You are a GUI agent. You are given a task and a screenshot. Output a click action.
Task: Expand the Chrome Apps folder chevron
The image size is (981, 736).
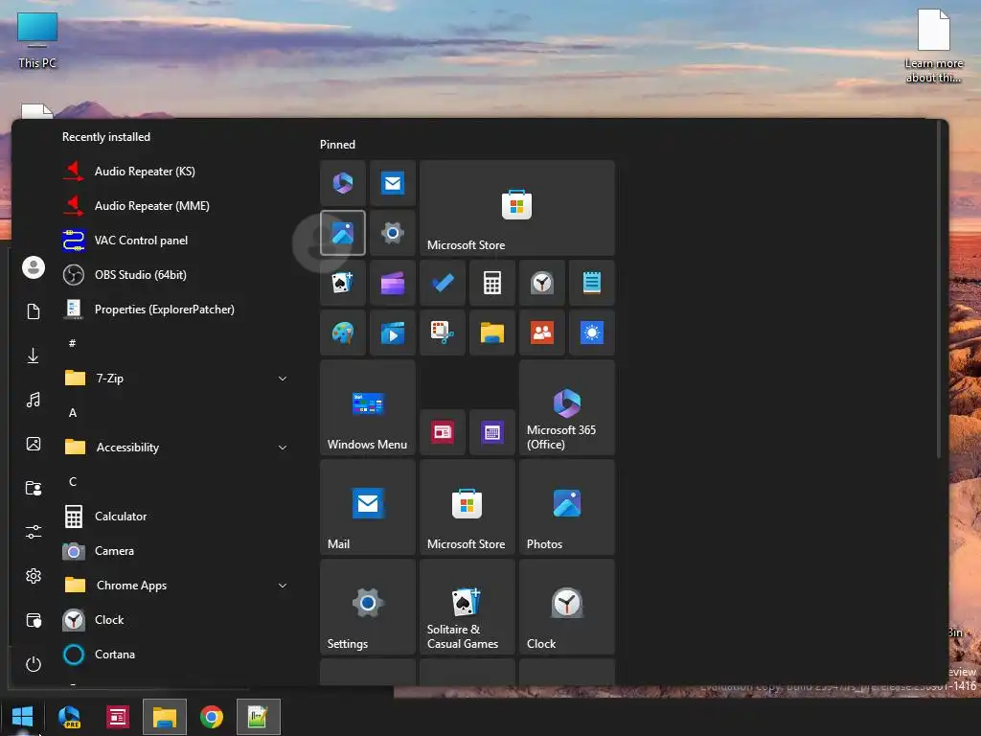tap(283, 586)
